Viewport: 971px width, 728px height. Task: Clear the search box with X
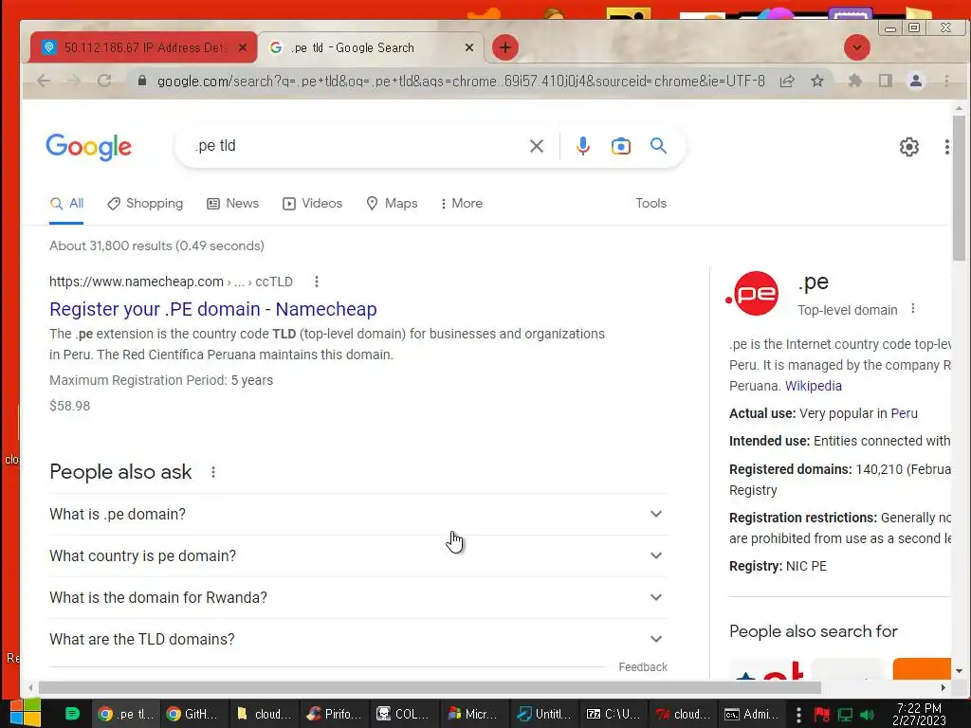[537, 146]
